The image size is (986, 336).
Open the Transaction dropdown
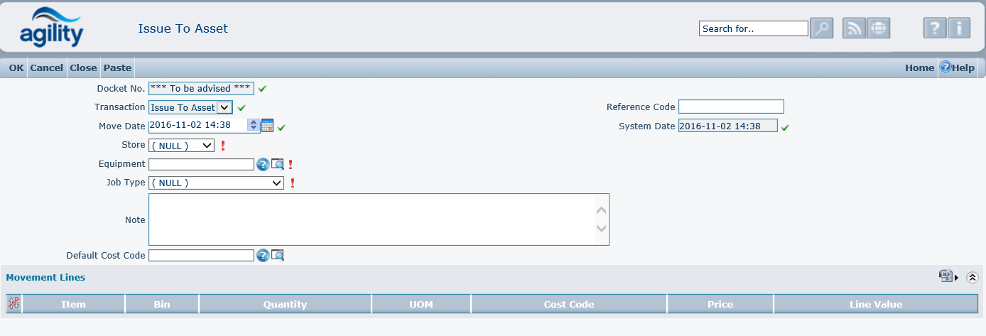tap(190, 107)
